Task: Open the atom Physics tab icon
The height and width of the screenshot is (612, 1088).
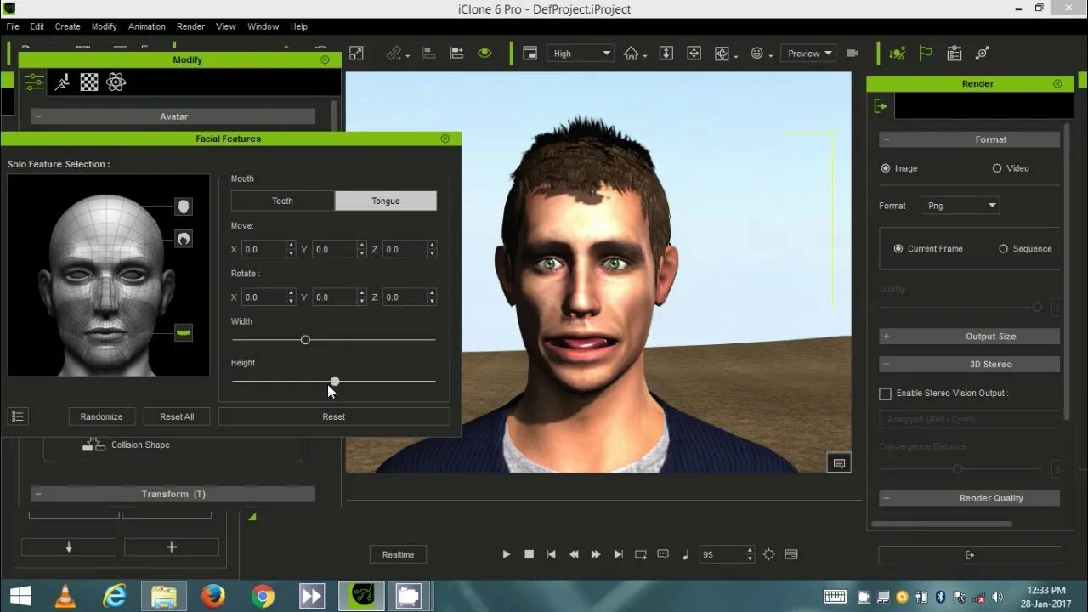Action: (116, 82)
